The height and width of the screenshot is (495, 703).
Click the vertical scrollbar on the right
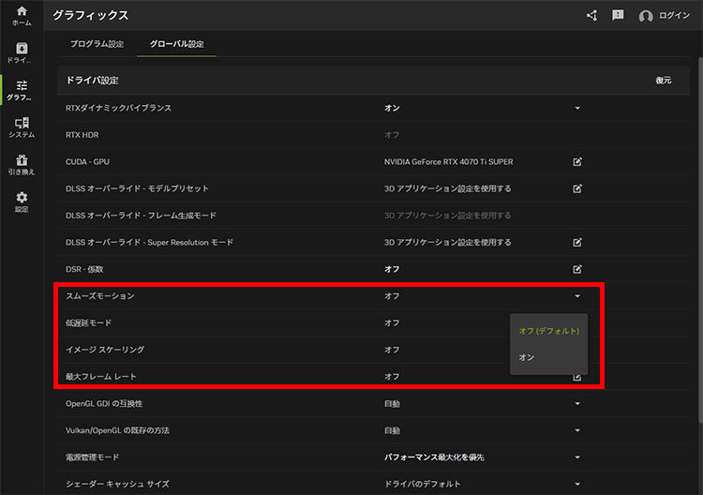click(700, 240)
